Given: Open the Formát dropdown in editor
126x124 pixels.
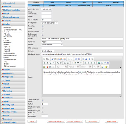Looking at the screenshot, I should [x=74, y=67].
